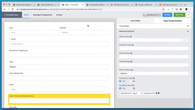Reload the page with refresh icon
This screenshot has width=195, height=110.
(12, 9)
